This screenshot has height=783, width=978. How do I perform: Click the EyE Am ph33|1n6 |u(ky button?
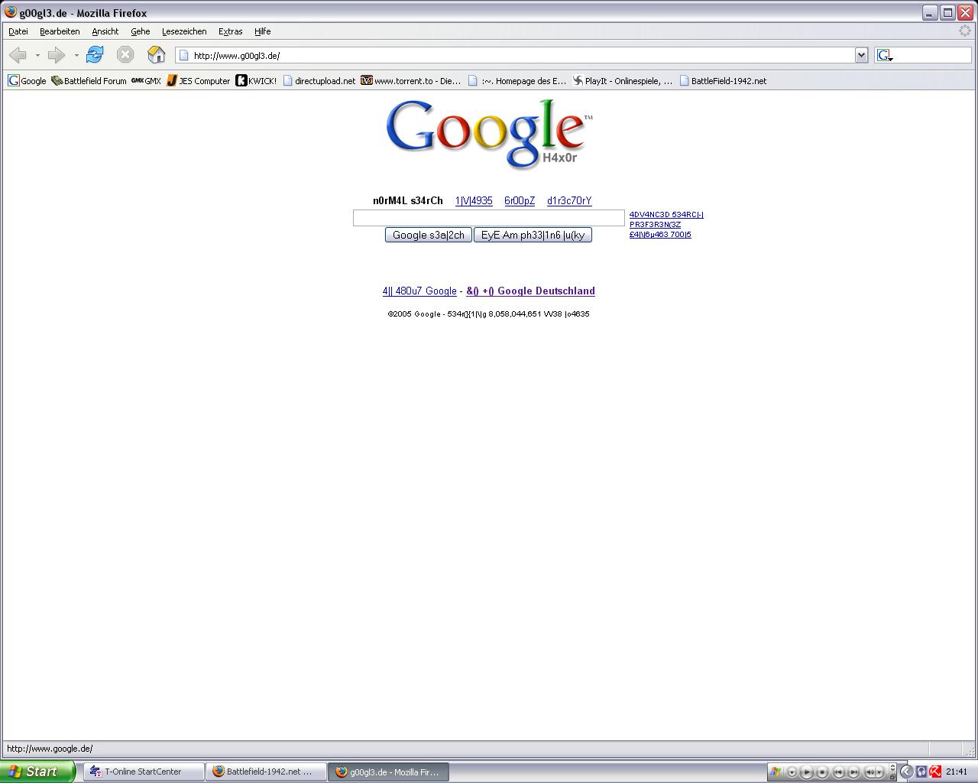tap(533, 235)
